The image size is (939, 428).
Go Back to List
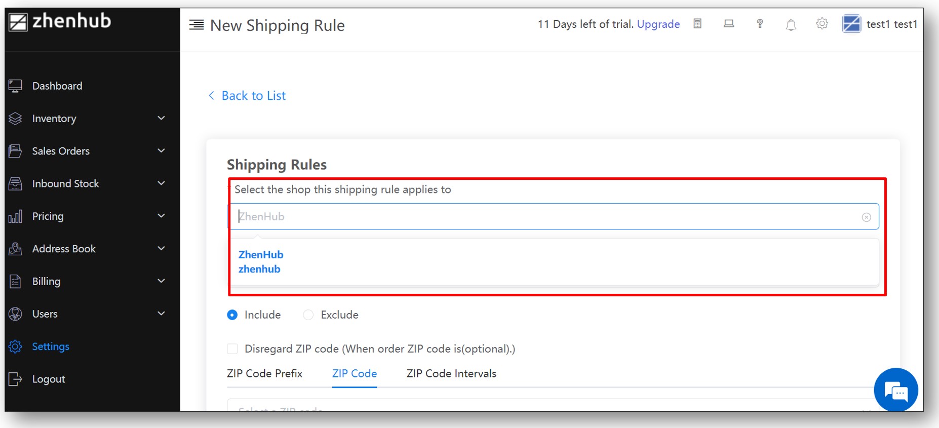[x=247, y=96]
